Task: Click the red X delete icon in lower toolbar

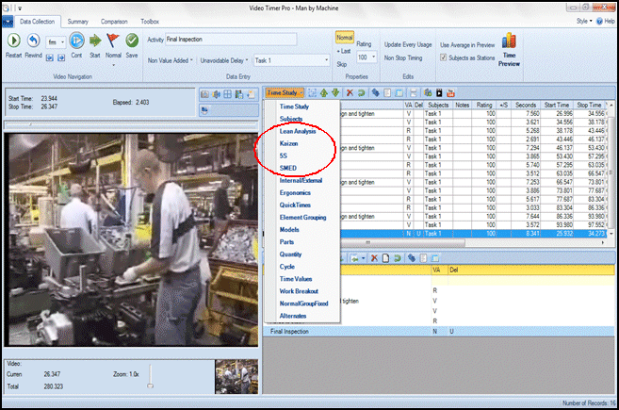Action: (x=374, y=258)
